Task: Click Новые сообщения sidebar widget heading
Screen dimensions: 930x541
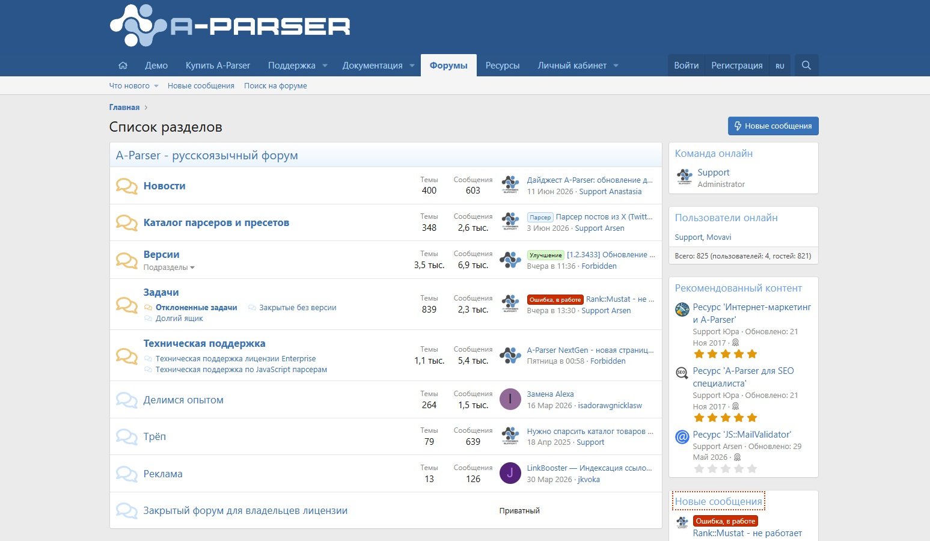Action: coord(718,501)
